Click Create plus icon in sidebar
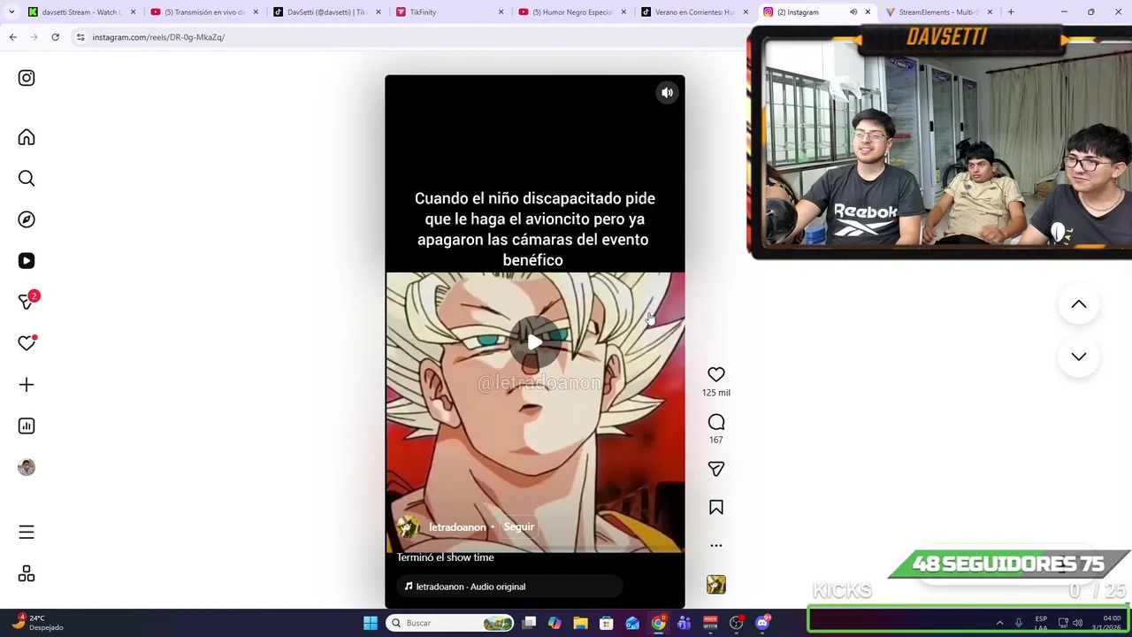The image size is (1132, 637). click(x=27, y=385)
